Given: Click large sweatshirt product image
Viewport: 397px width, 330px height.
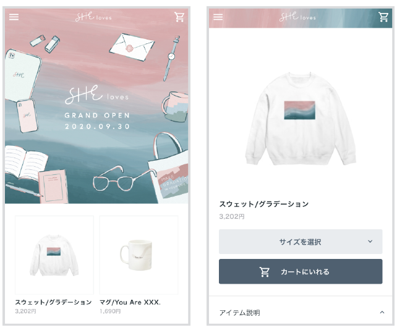Looking at the screenshot, I should click(x=301, y=119).
